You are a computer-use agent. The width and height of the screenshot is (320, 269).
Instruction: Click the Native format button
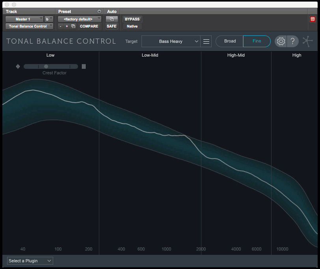(x=132, y=26)
